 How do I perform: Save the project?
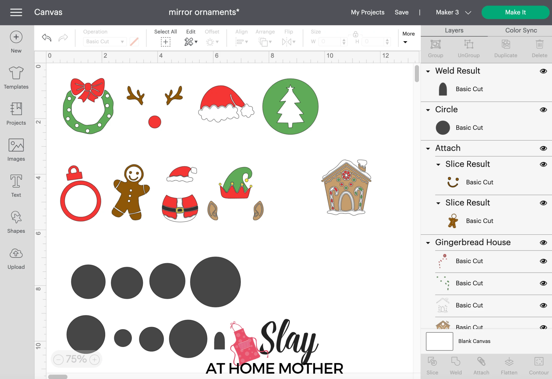click(402, 12)
